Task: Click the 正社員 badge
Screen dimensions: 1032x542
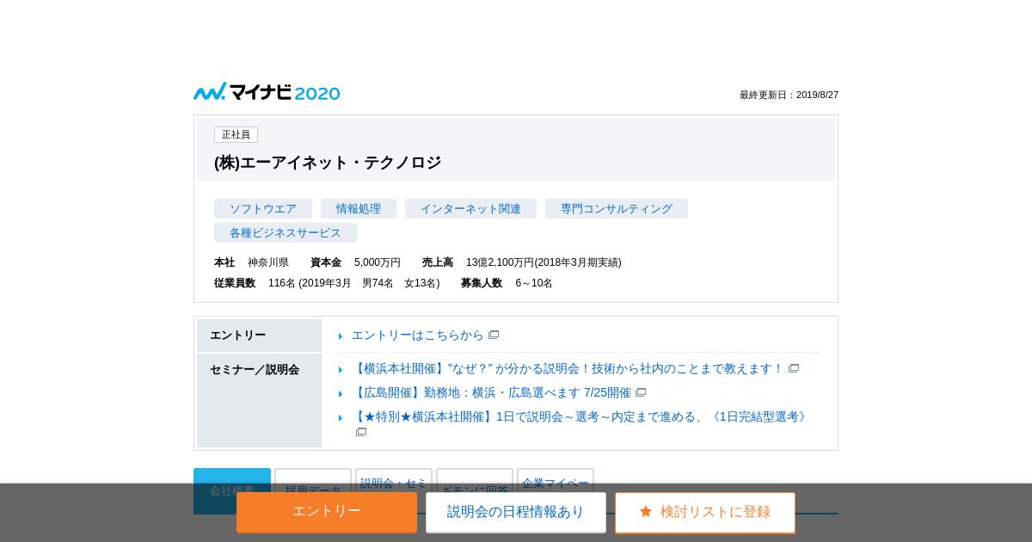Action: coord(236,134)
